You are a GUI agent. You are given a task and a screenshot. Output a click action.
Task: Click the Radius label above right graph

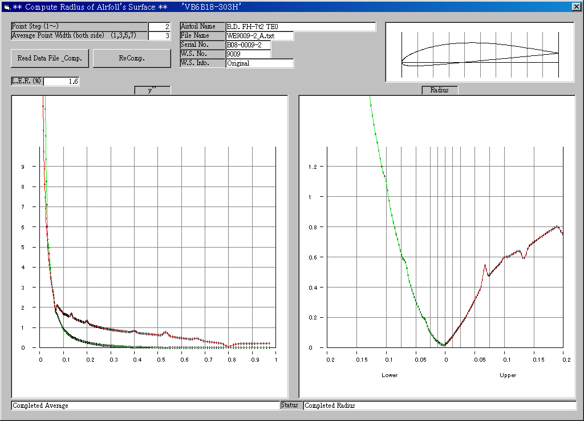pyautogui.click(x=439, y=90)
